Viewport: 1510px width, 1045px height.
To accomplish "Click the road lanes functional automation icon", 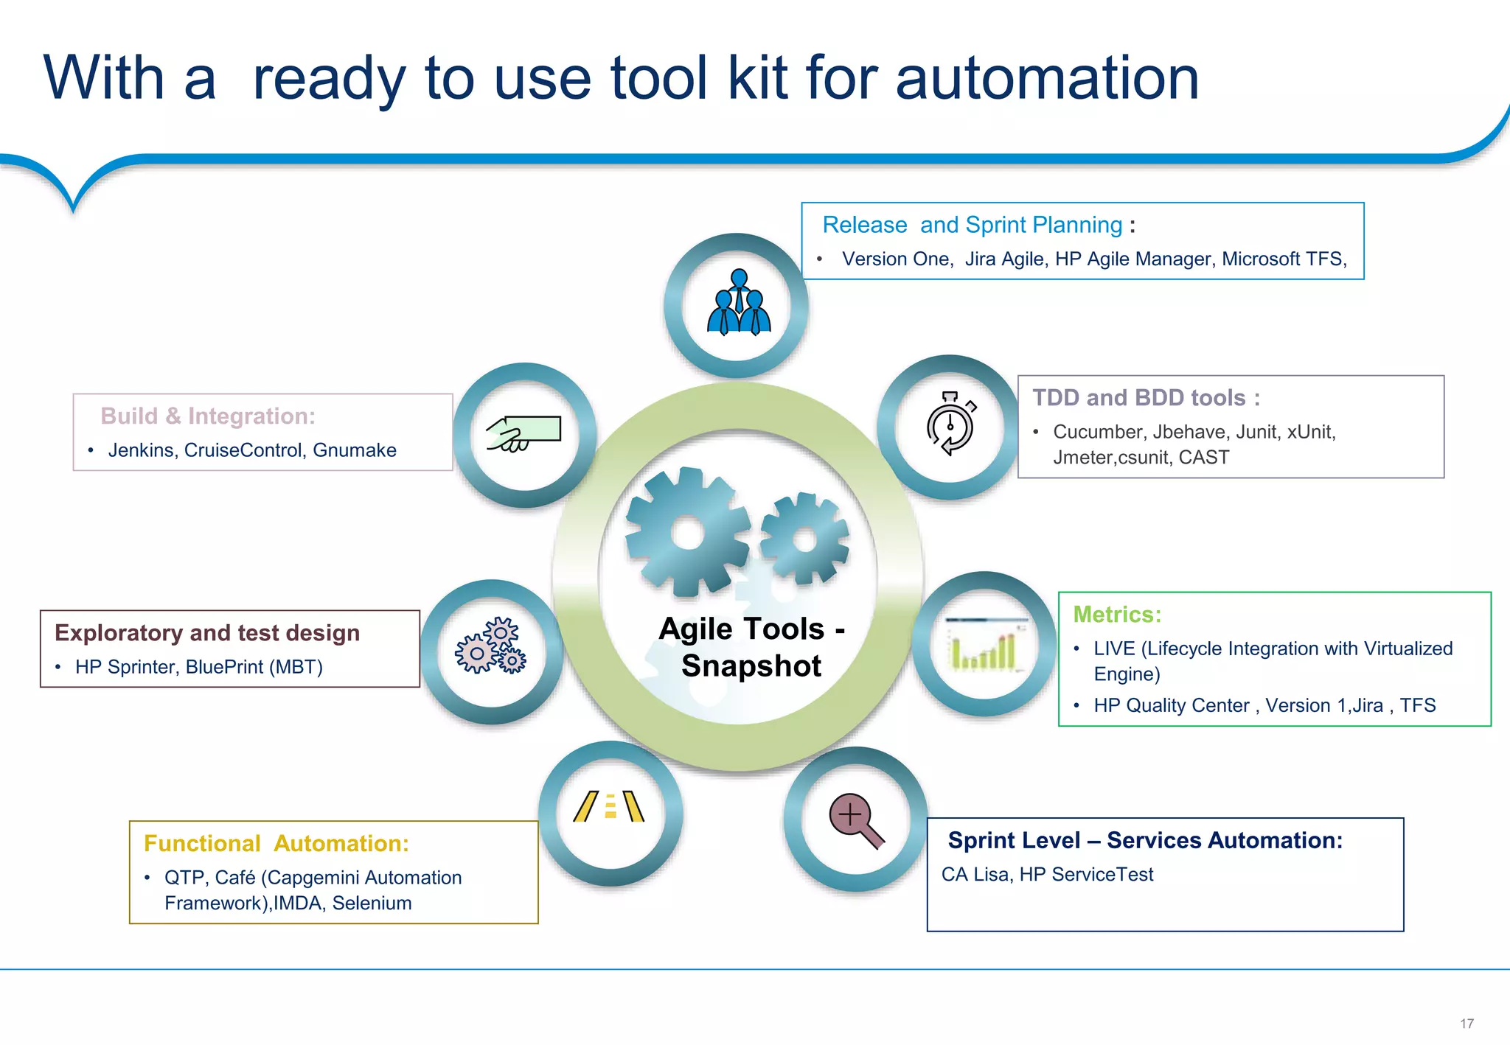I will click(x=610, y=806).
